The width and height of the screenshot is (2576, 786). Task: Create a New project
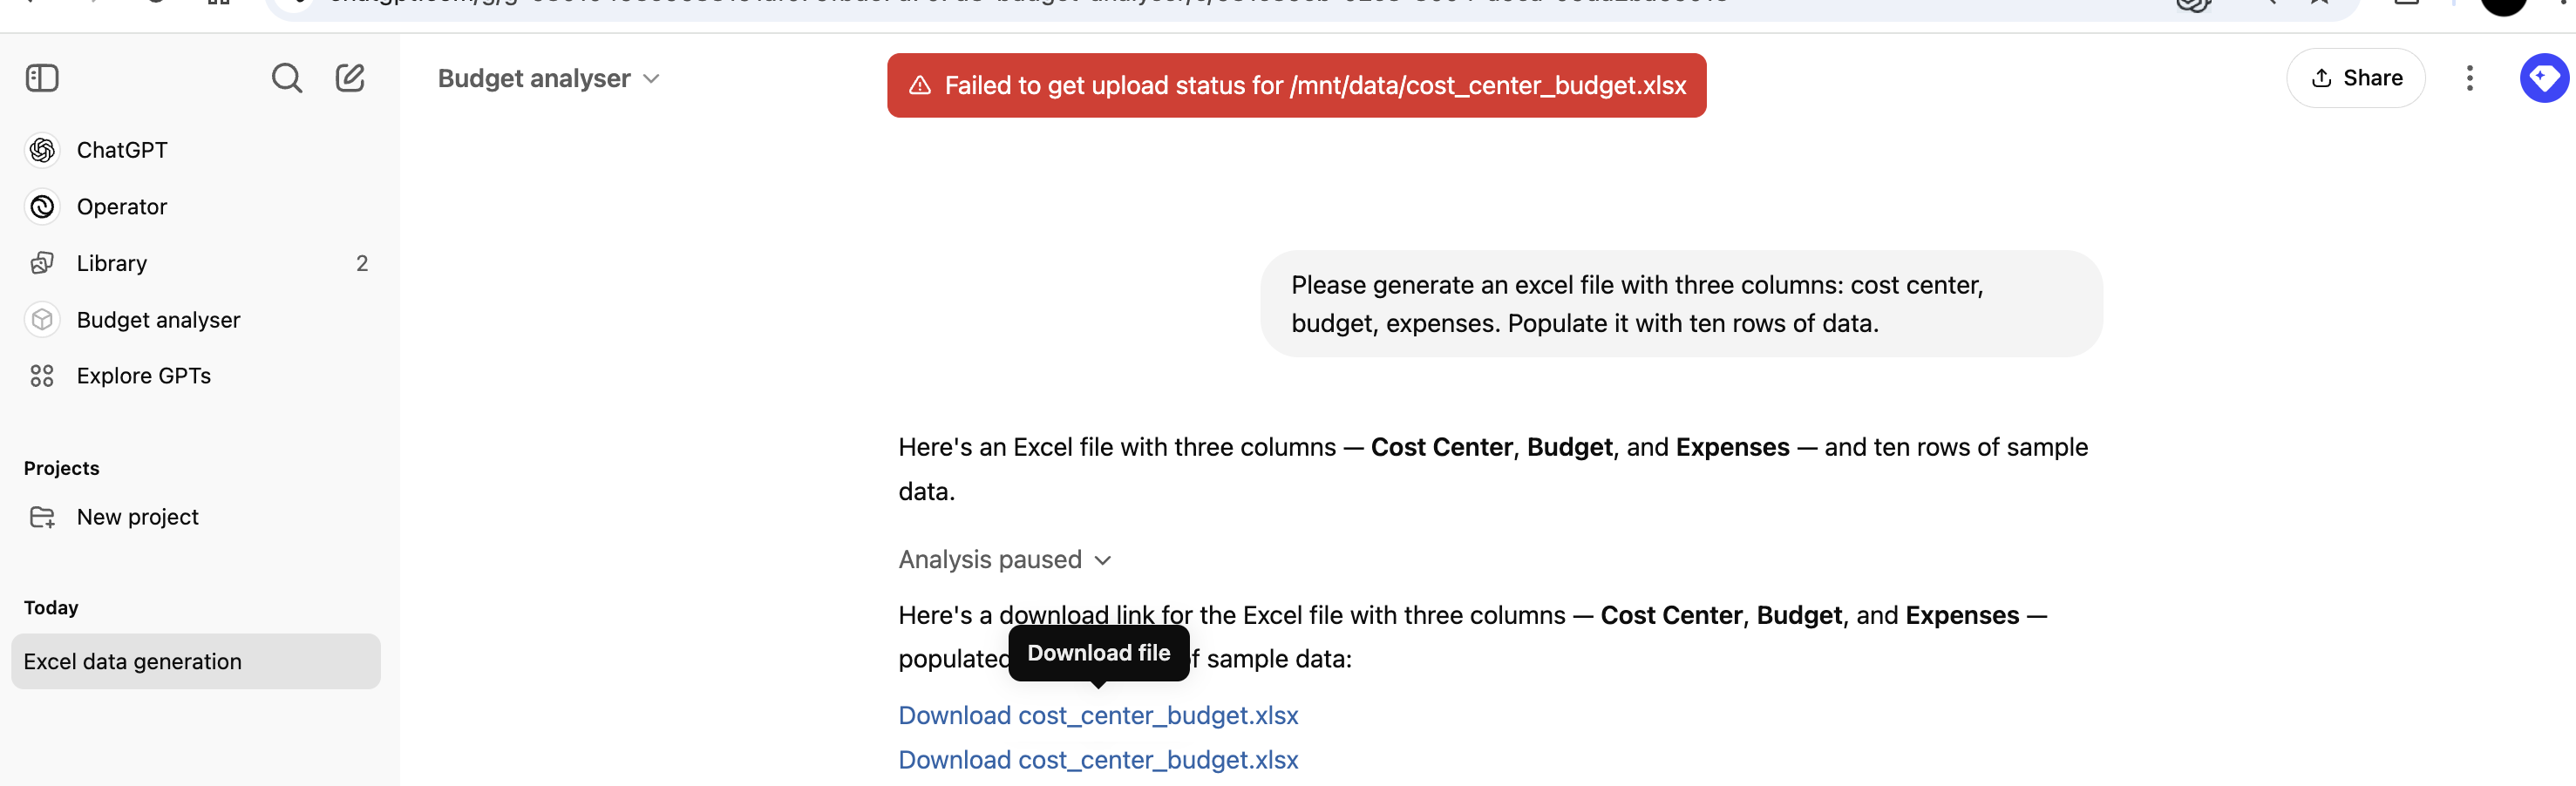point(137,517)
